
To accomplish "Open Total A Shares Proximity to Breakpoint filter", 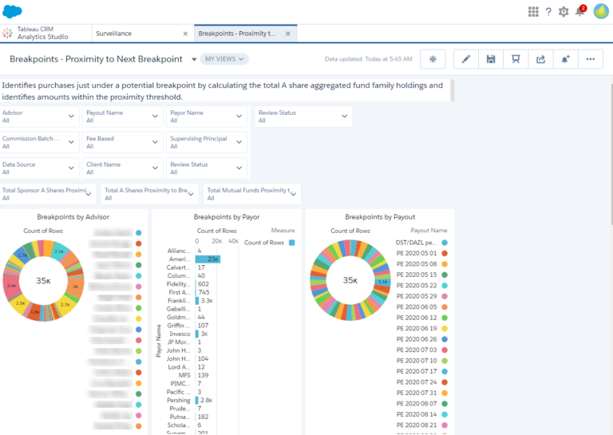I will [x=149, y=194].
